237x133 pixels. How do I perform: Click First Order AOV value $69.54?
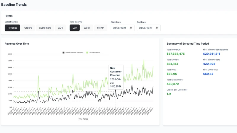(x=208, y=74)
